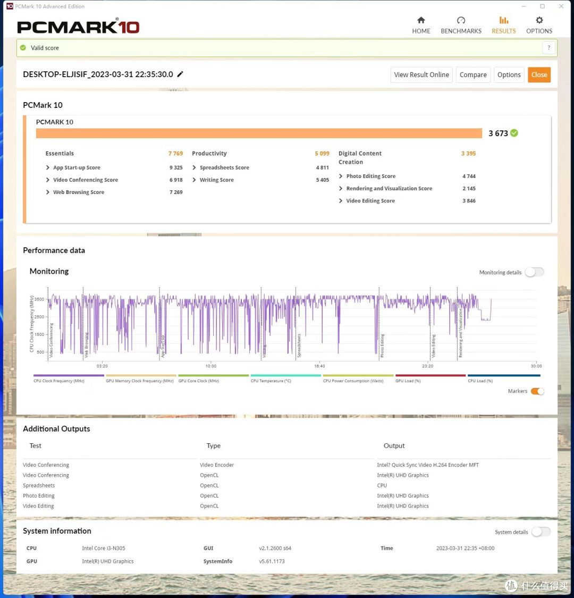Expand Spreadsheets Score details
The image size is (574, 598).
[194, 167]
